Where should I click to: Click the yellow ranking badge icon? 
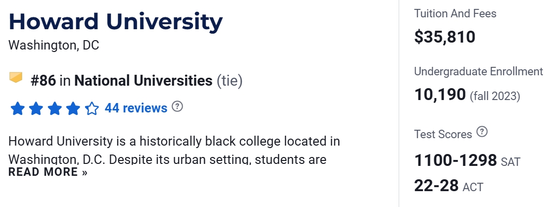16,78
